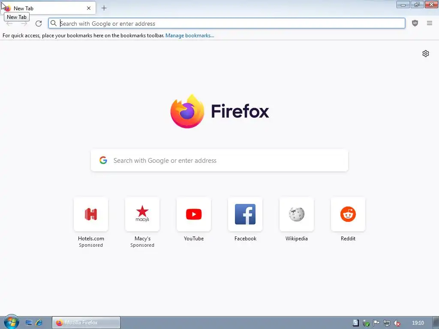Click the YouTube label under tile
This screenshot has height=329, width=439.
tap(194, 239)
